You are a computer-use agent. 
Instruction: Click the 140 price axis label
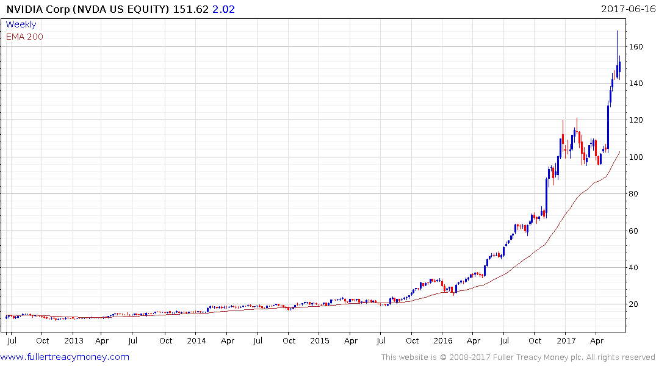[636, 83]
